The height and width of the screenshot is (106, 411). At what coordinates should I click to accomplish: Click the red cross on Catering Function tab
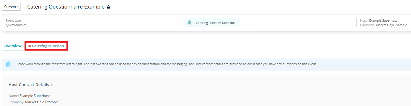(x=30, y=46)
